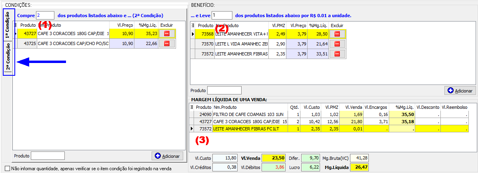Open margin grid column menu icon
The height and width of the screenshot is (173, 478).
[192, 107]
